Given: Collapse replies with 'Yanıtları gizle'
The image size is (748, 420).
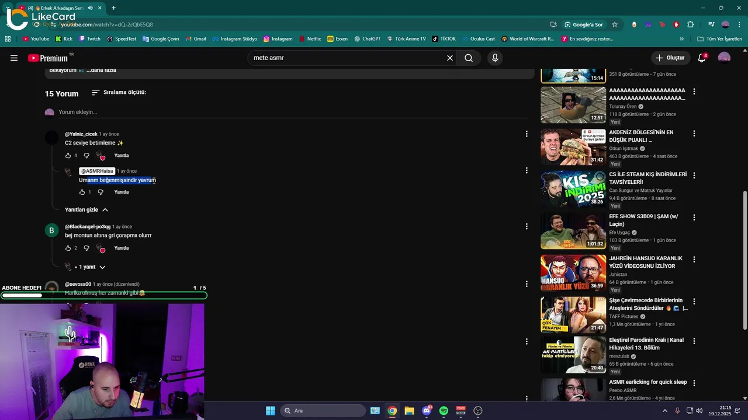Looking at the screenshot, I should (86, 210).
